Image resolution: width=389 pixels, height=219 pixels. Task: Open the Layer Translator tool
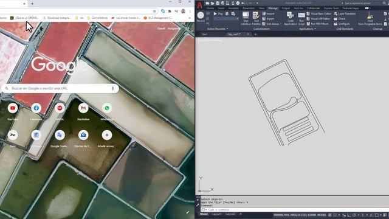(345, 13)
